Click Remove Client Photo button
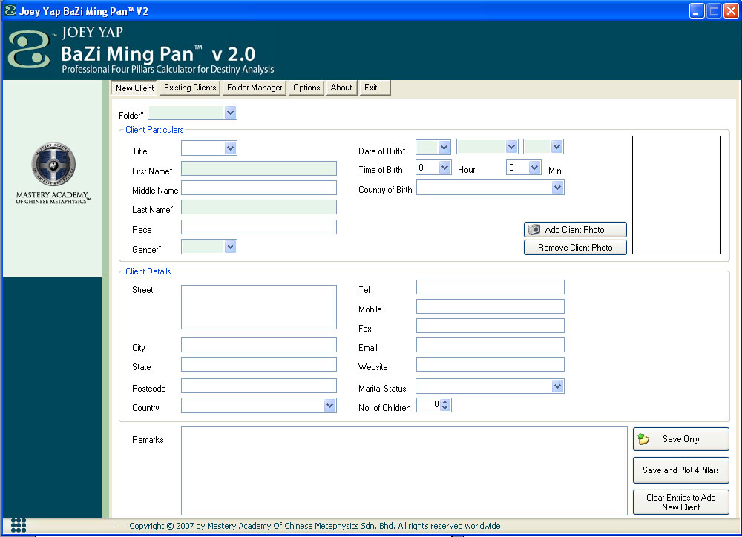The image size is (742, 537). coord(575,248)
